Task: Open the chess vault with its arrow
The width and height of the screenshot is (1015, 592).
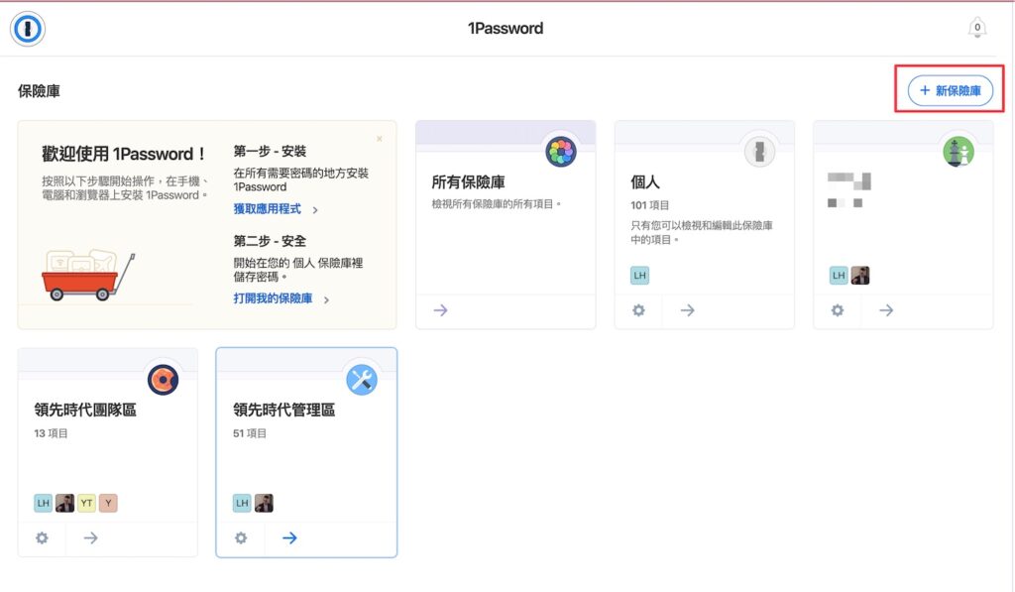Action: coord(886,311)
